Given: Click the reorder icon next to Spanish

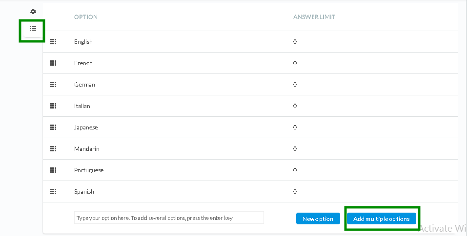Looking at the screenshot, I should pos(53,191).
